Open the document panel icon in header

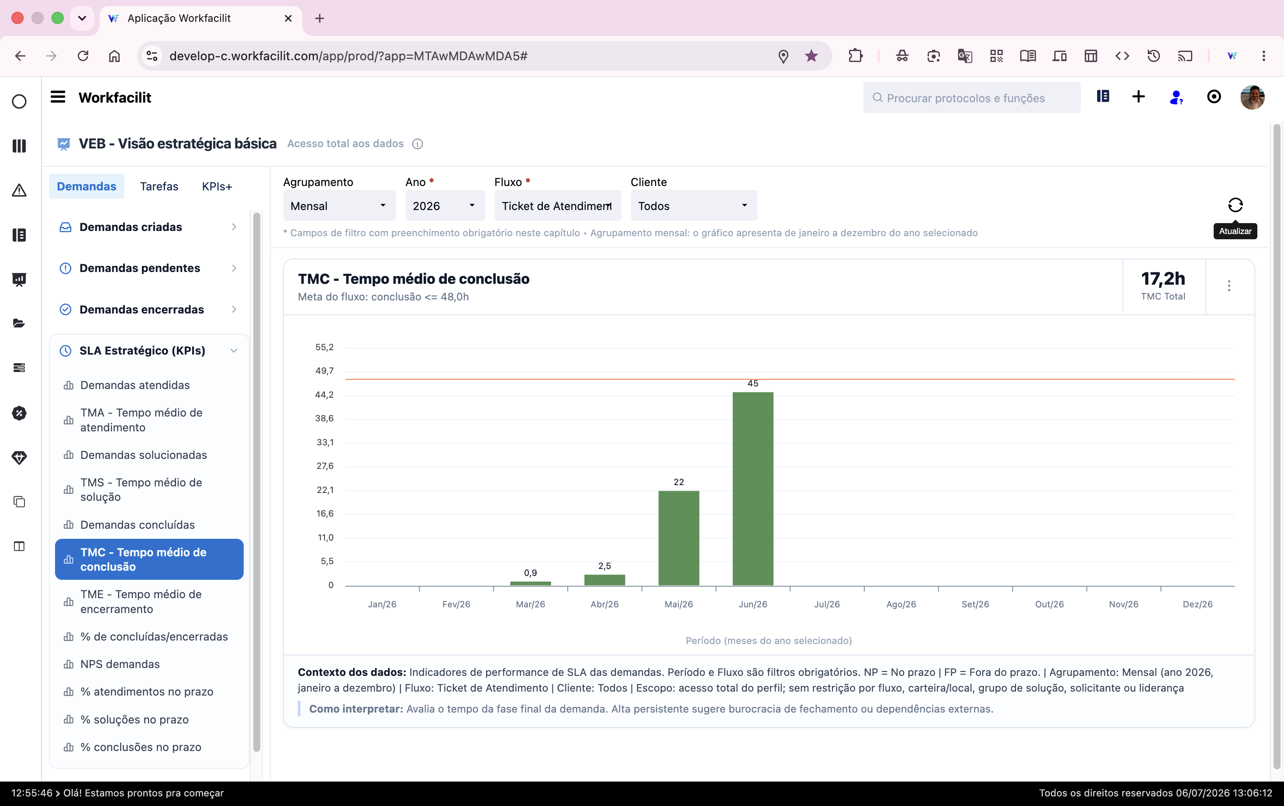coord(1103,96)
